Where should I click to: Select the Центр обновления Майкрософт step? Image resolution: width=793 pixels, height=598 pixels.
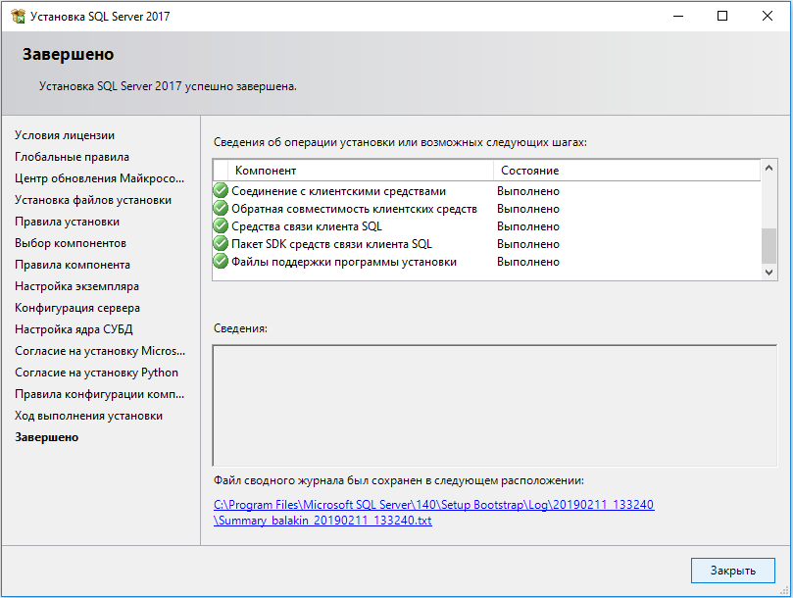tap(100, 178)
